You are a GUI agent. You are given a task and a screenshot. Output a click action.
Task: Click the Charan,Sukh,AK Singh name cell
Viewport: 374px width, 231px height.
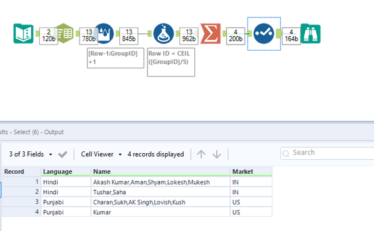point(161,202)
